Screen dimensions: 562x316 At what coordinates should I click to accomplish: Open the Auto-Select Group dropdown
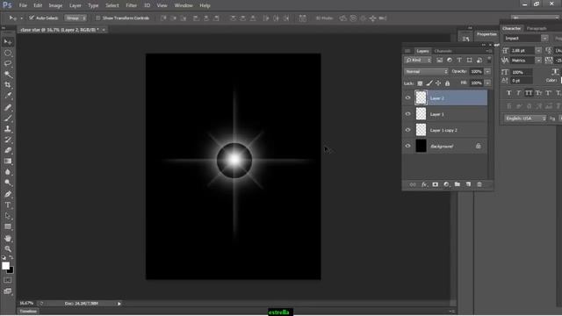[76, 18]
